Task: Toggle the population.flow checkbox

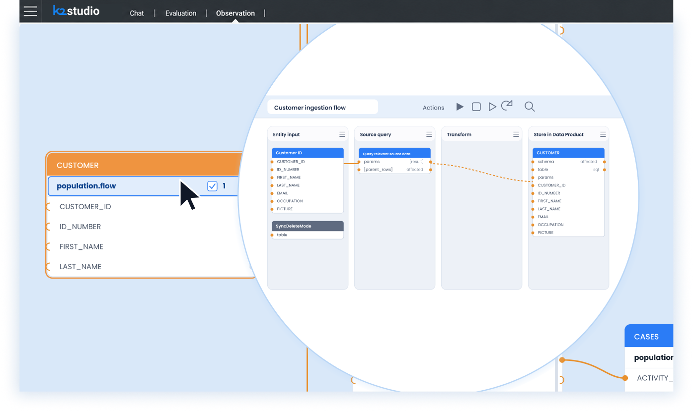Action: (x=212, y=186)
